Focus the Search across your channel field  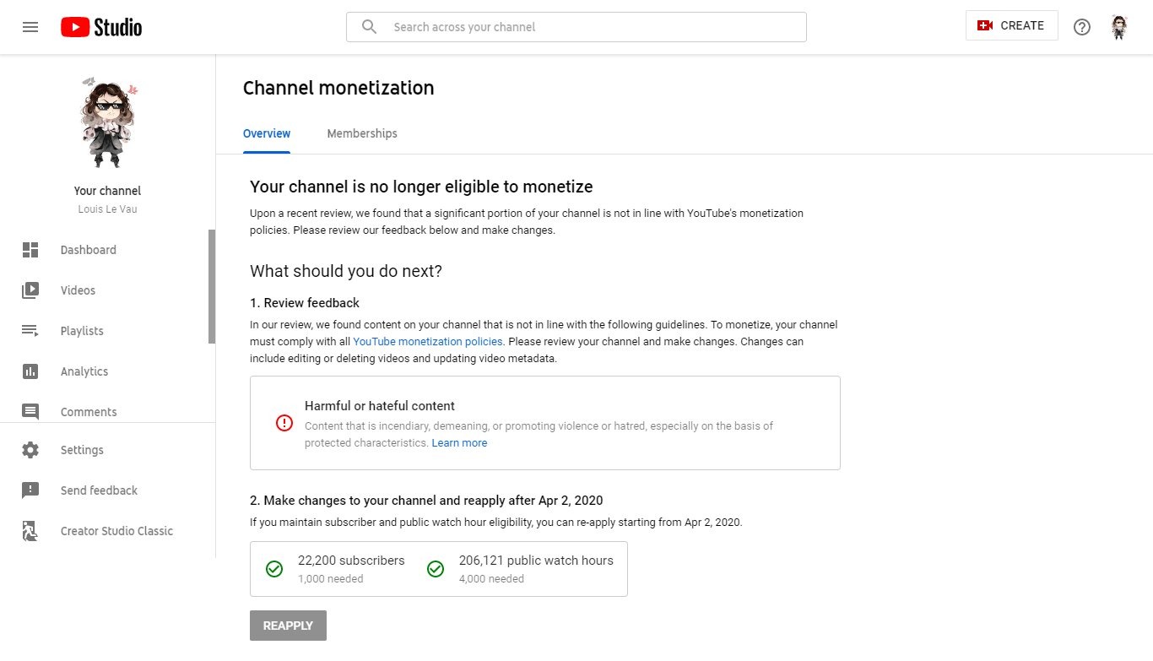point(576,27)
